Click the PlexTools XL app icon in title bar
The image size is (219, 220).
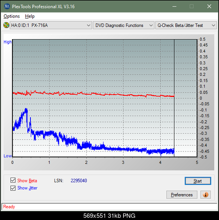pyautogui.click(x=7, y=7)
